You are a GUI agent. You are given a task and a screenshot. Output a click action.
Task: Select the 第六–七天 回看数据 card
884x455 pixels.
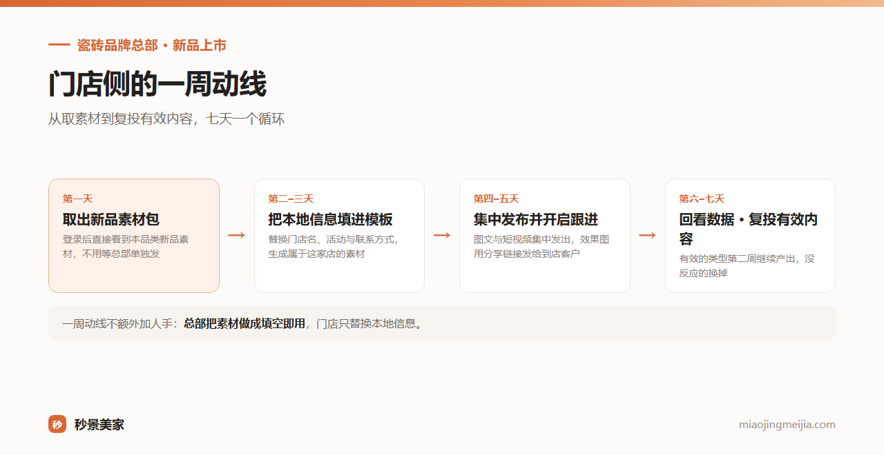[x=750, y=236]
